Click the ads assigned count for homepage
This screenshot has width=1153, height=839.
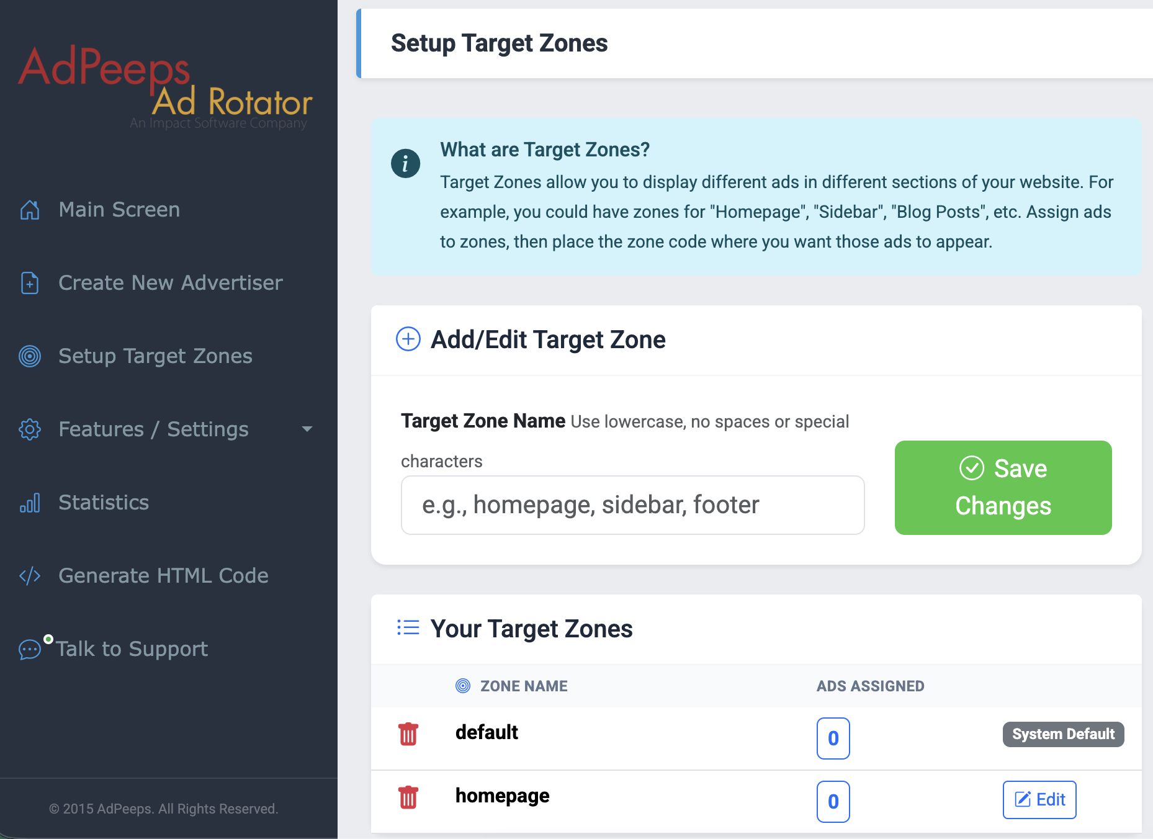pyautogui.click(x=833, y=802)
